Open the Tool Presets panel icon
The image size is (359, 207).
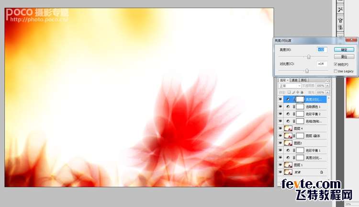[340, 10]
